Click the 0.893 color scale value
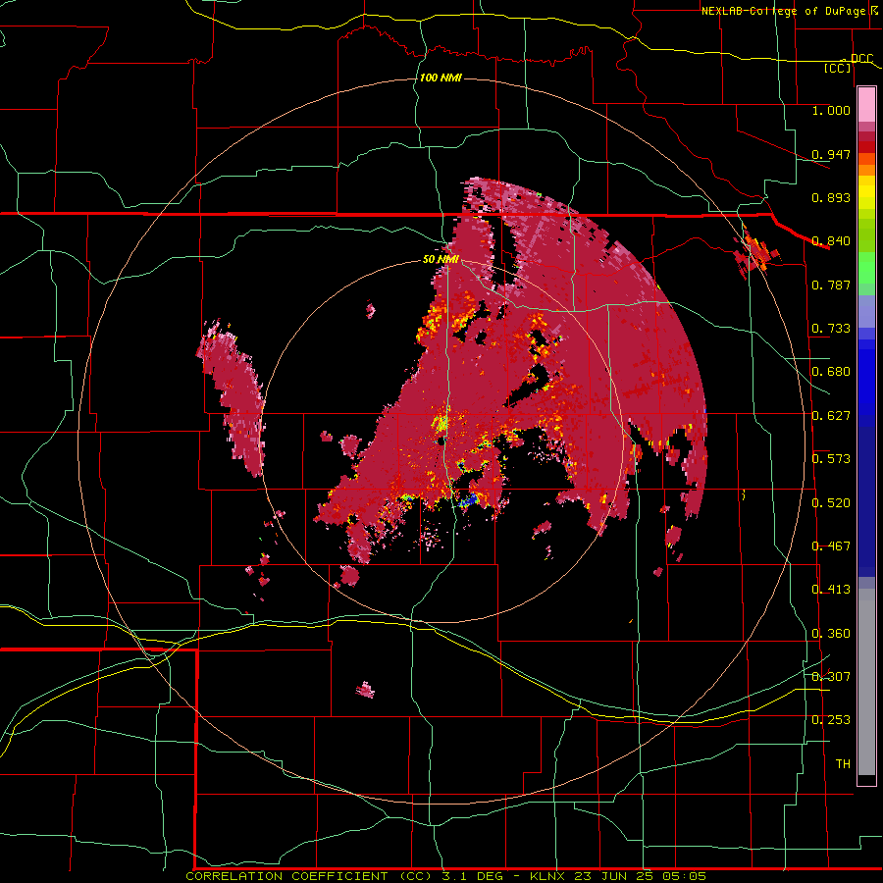Viewport: 883px width, 883px height. pyautogui.click(x=831, y=197)
